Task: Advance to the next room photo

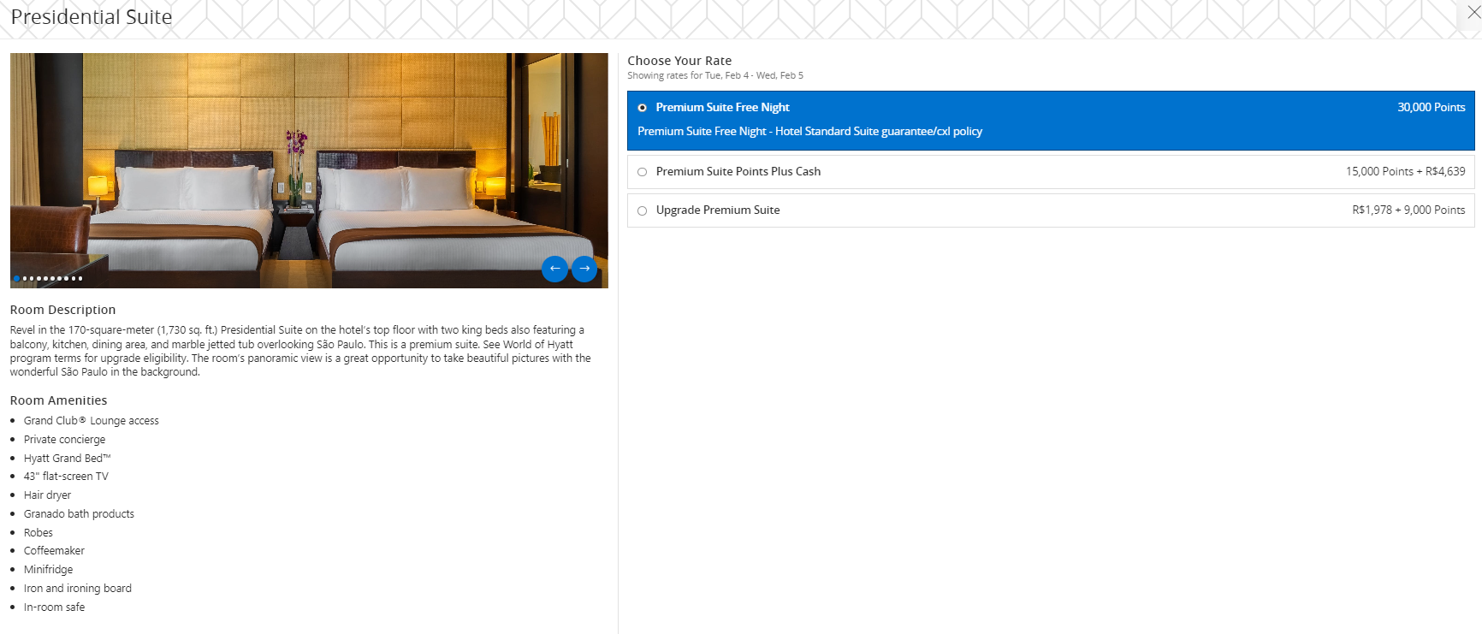Action: coord(584,269)
